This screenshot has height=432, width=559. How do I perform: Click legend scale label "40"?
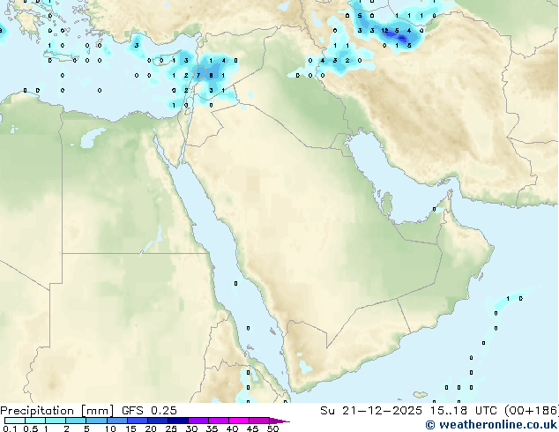pyautogui.click(x=232, y=428)
